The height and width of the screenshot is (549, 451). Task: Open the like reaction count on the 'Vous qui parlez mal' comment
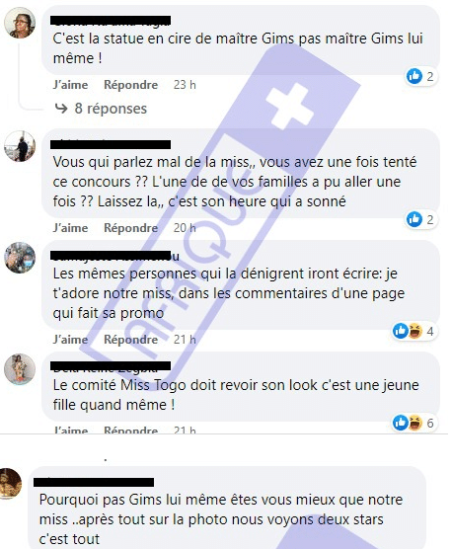point(420,219)
